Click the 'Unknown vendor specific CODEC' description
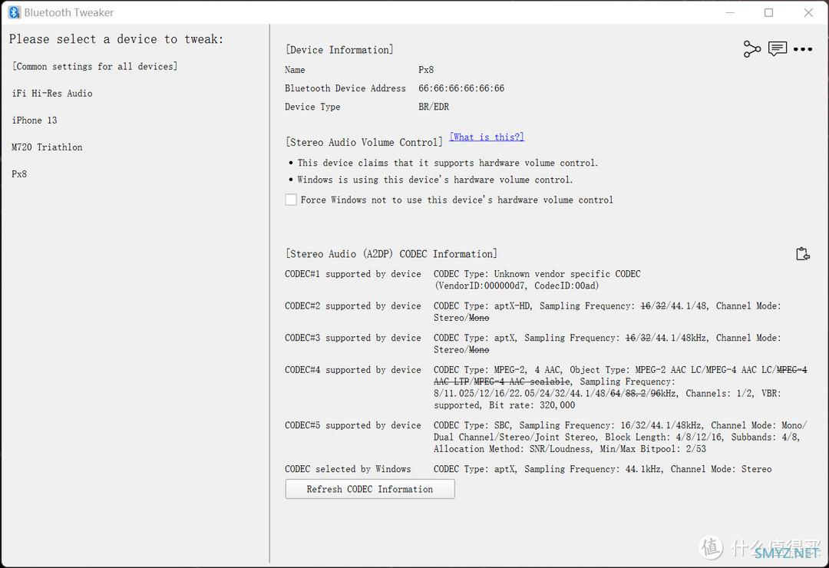 point(567,274)
